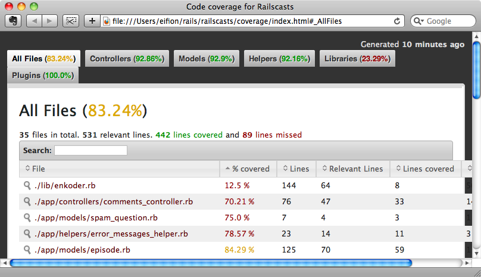Open the ./lib/enkoder.rb file link
The width and height of the screenshot is (481, 277).
coord(65,185)
